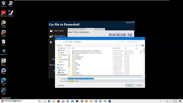The width and height of the screenshot is (183, 103).
Task: Open the Contact developer tab
Action: pos(99,29)
